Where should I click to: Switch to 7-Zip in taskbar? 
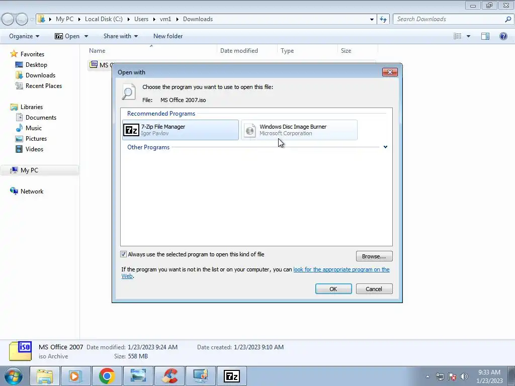(232, 376)
